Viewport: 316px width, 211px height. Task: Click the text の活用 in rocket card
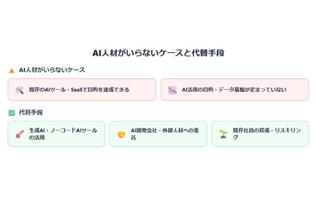click(37, 137)
